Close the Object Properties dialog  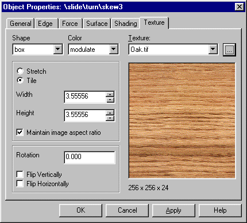(x=239, y=7)
